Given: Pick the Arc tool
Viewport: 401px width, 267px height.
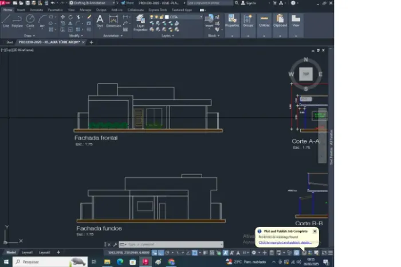Looking at the screenshot, I should [42, 21].
